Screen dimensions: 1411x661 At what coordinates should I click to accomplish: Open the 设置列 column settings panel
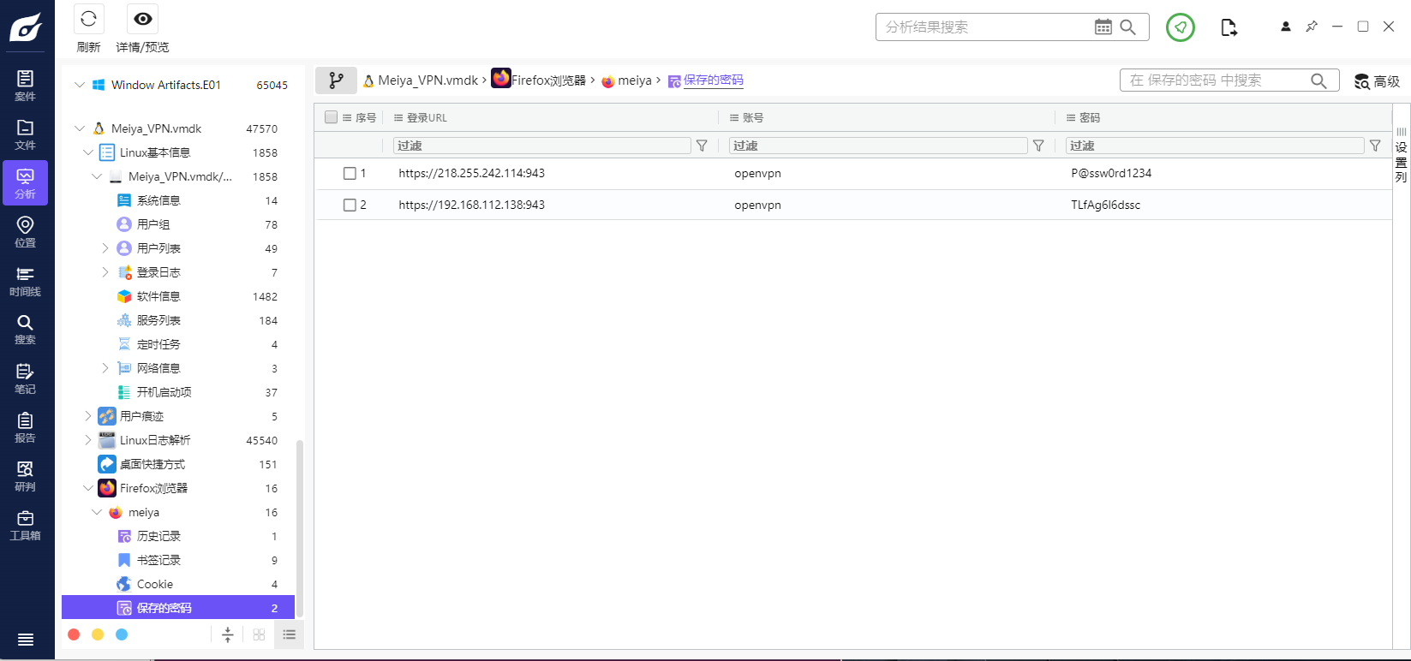1402,155
